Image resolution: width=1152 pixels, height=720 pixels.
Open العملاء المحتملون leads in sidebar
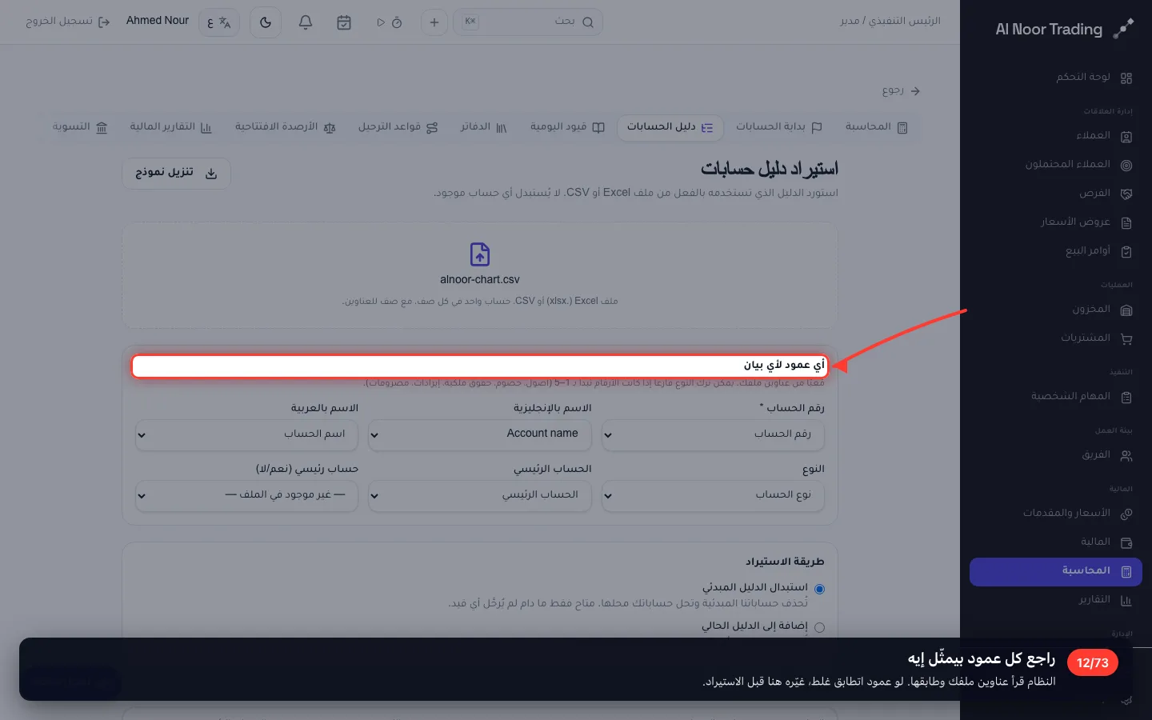coord(1056,165)
